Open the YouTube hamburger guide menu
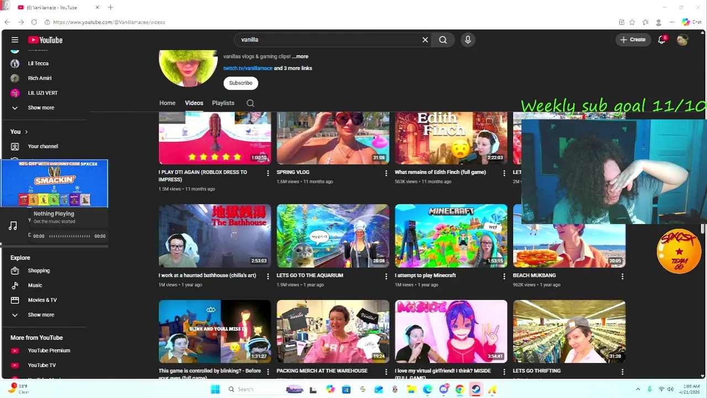This screenshot has width=707, height=398. click(x=15, y=40)
